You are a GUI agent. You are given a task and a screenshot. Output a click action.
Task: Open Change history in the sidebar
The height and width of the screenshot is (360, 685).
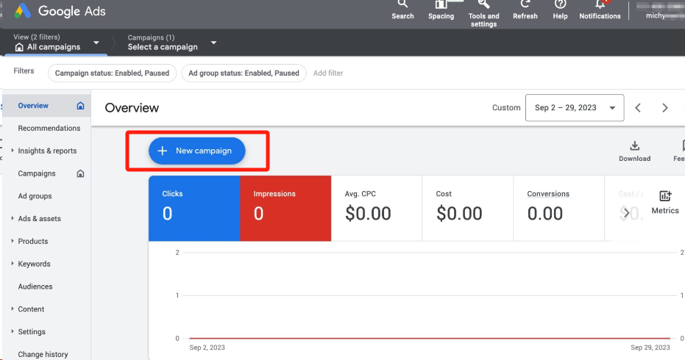point(43,354)
